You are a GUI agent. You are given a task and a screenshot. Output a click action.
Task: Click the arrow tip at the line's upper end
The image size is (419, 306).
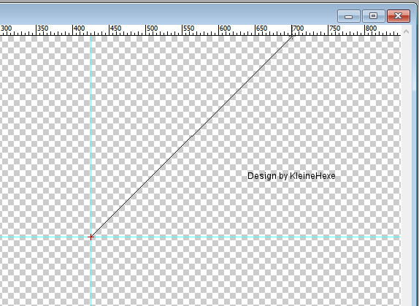pos(291,37)
